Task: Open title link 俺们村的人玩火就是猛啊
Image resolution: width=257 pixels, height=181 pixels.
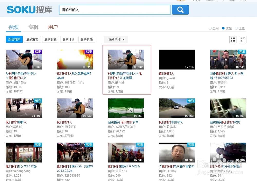Action: [x=74, y=76]
